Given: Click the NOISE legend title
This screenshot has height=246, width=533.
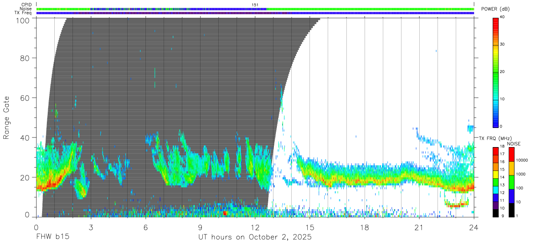Looking at the screenshot, I should (514, 144).
